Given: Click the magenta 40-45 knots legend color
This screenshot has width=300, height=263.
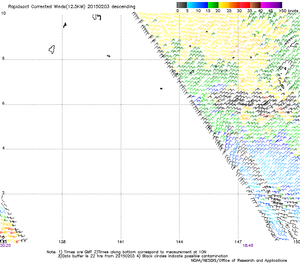Looking at the screenshot, I should [x=266, y=5].
